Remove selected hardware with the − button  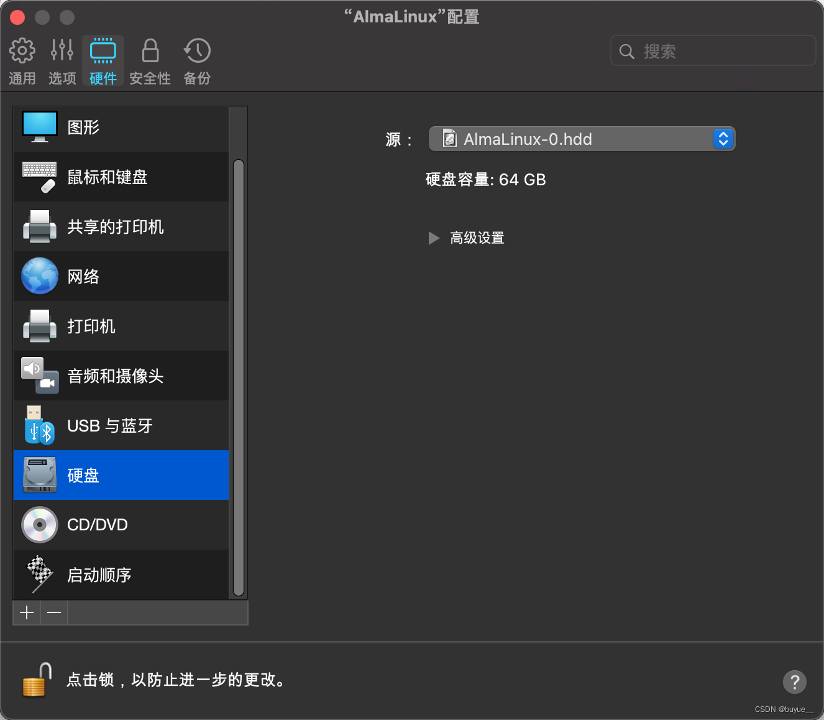point(53,612)
